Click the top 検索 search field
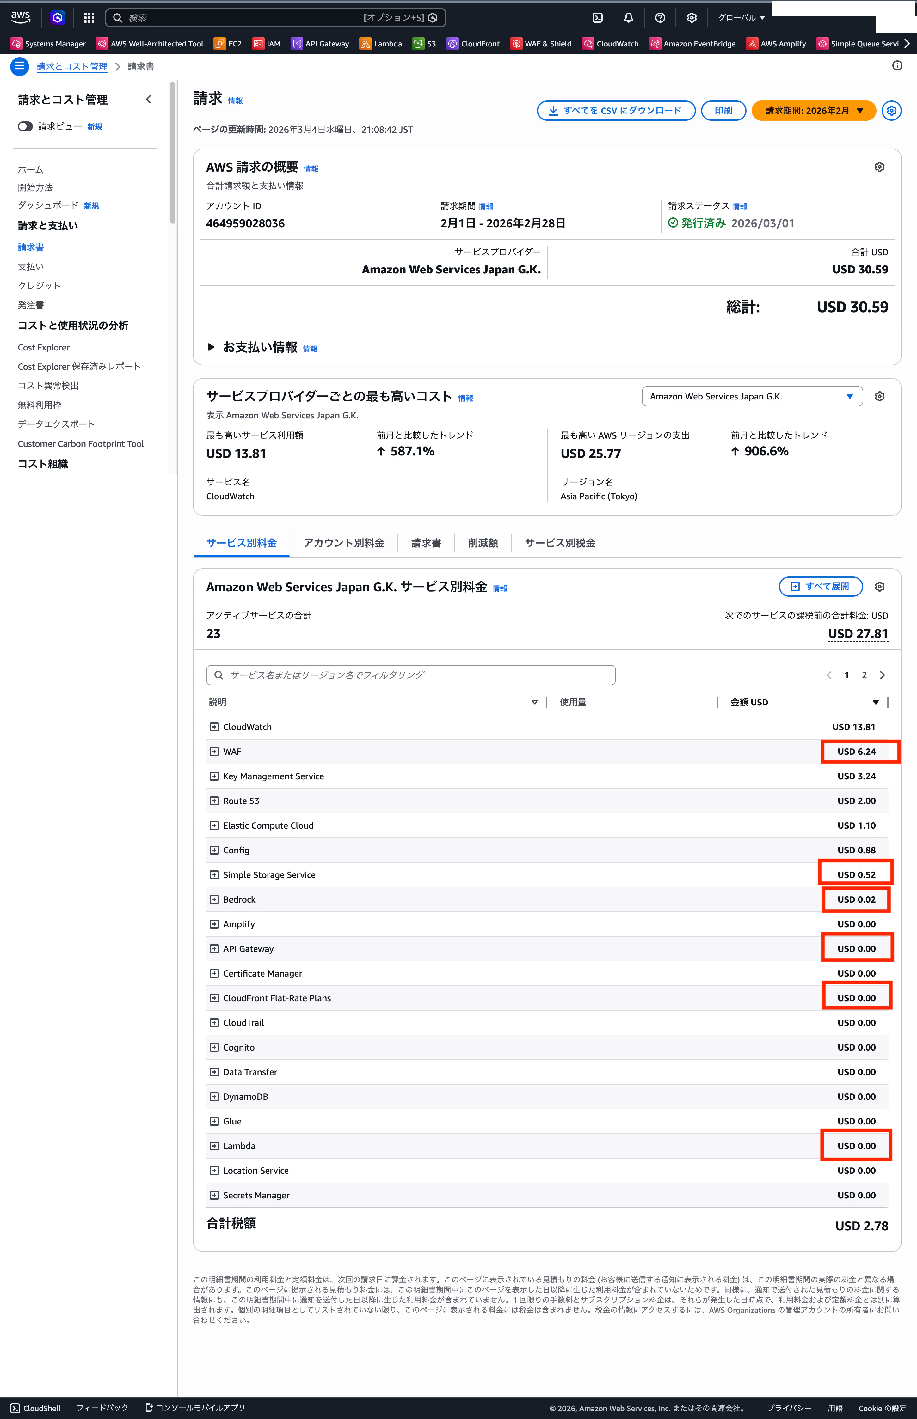The width and height of the screenshot is (917, 1419). coord(275,18)
